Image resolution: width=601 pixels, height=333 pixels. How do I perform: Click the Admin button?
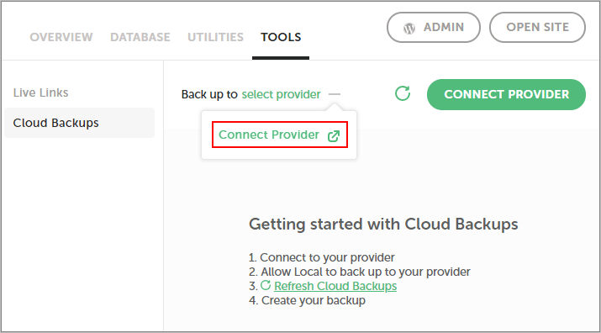pos(434,27)
